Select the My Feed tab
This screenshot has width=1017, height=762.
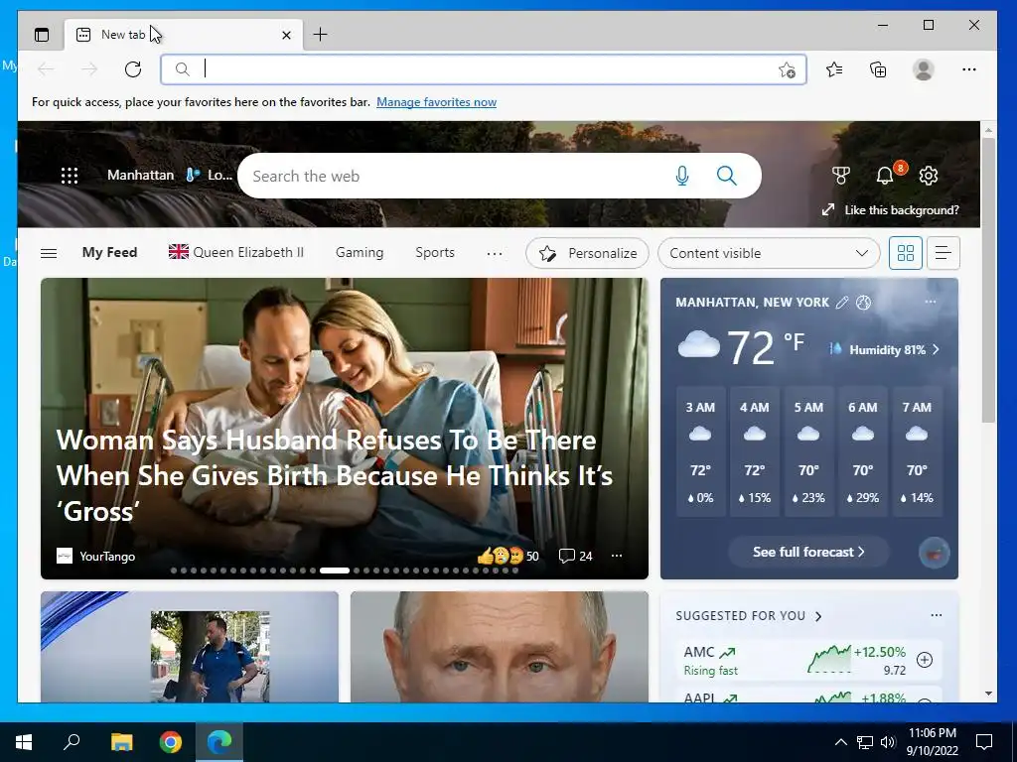tap(109, 252)
